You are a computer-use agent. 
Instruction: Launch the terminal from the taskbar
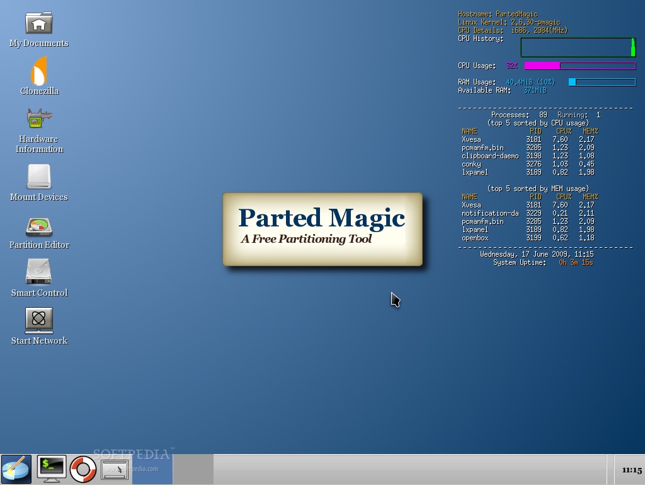pyautogui.click(x=52, y=469)
